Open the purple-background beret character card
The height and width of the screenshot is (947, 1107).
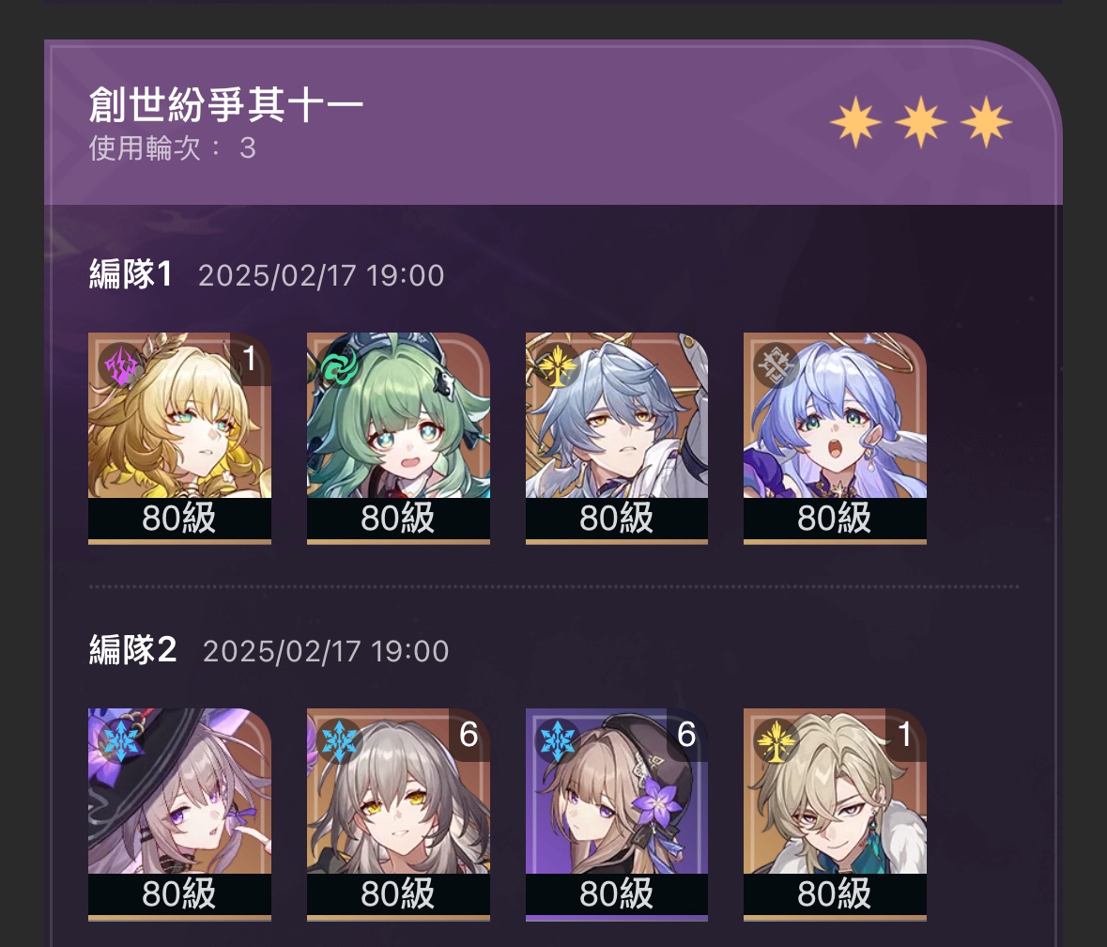tap(616, 815)
